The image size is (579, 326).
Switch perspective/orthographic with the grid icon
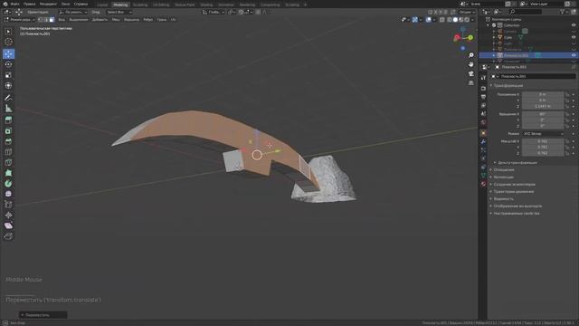coord(470,83)
